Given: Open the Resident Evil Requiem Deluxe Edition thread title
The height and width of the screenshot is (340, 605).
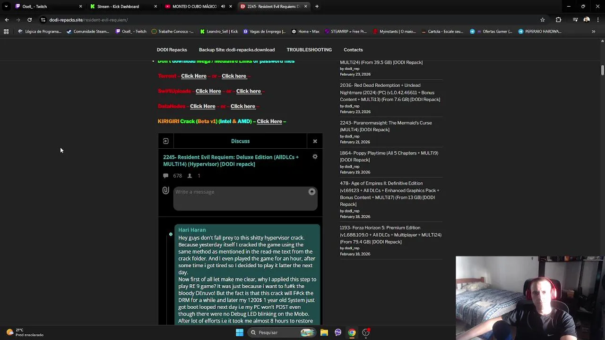Looking at the screenshot, I should [x=231, y=161].
